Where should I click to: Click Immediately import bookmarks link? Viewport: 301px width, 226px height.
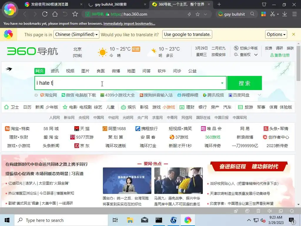pyautogui.click(x=129, y=24)
